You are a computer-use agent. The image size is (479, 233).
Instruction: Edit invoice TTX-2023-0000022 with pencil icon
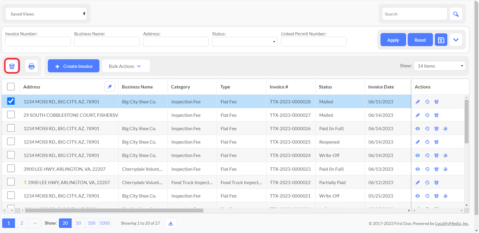click(x=418, y=182)
